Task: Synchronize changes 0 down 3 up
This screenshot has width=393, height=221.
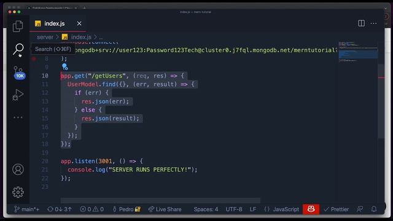Action: [x=60, y=209]
